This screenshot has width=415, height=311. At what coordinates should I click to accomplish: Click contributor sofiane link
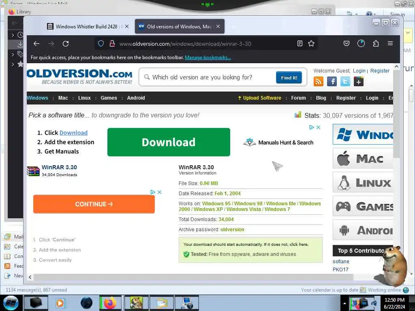click(x=341, y=261)
